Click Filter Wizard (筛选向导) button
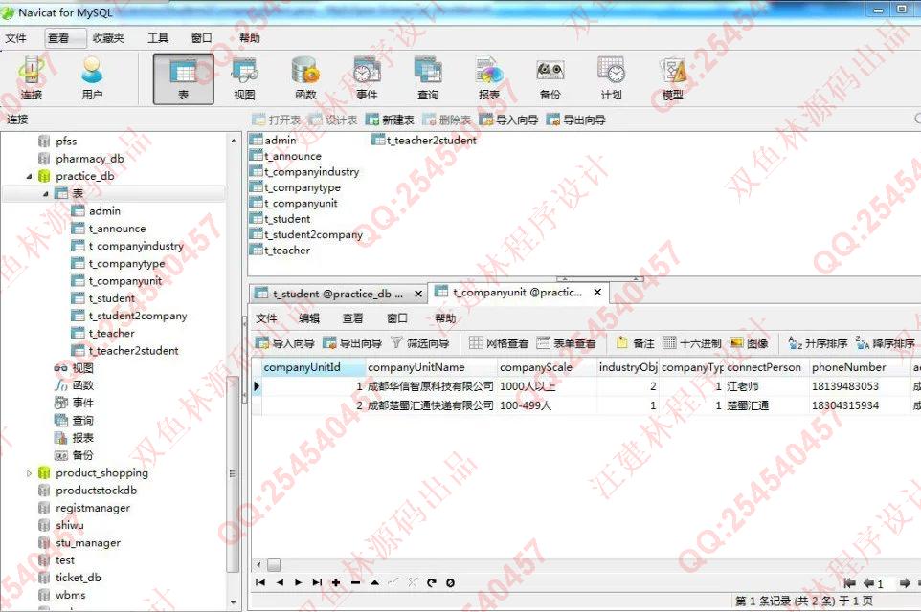This screenshot has width=921, height=612. [420, 342]
